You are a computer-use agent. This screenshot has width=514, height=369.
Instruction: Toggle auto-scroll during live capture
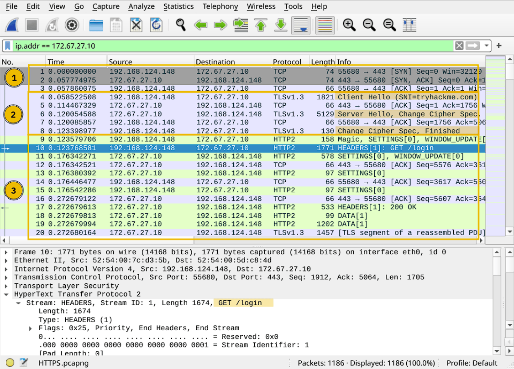[x=301, y=25]
